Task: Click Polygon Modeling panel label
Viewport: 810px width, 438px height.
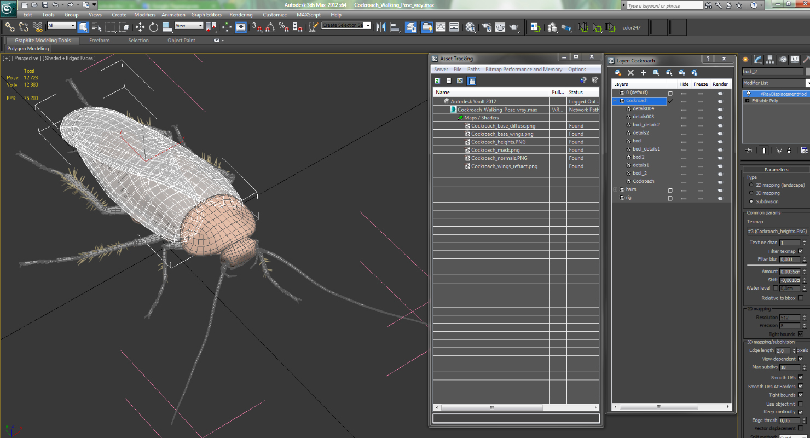Action: coord(28,49)
